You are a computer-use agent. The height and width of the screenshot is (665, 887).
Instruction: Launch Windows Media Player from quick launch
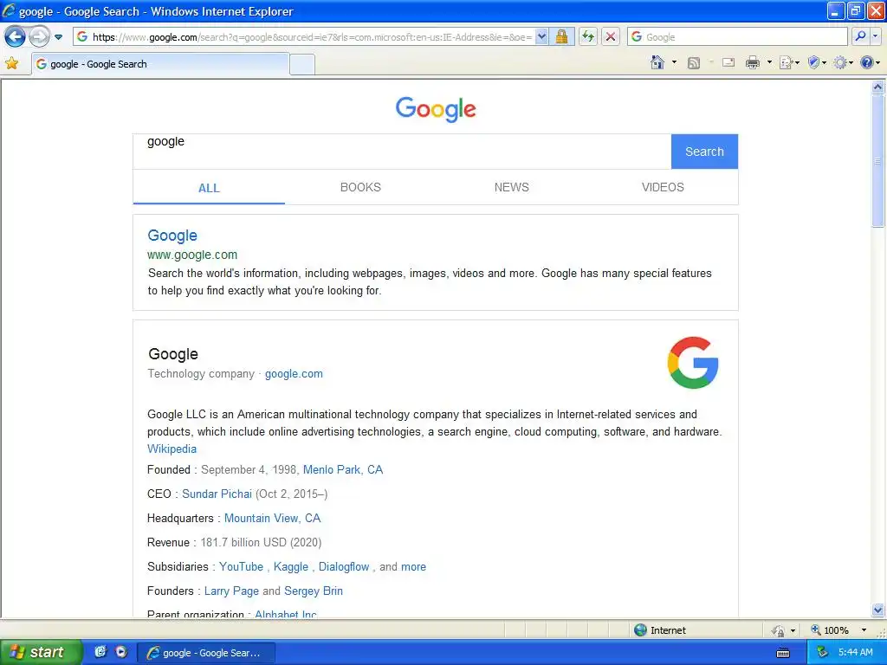[121, 652]
